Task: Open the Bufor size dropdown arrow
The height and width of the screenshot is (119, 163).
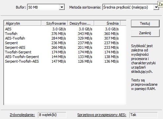Action: click(62, 7)
